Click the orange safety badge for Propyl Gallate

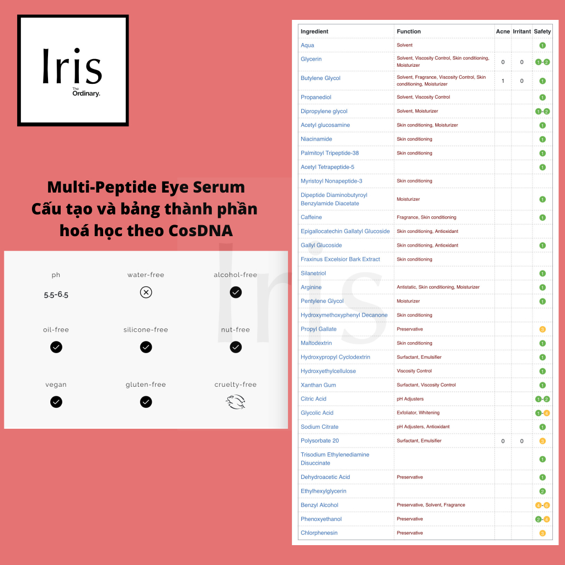(542, 329)
